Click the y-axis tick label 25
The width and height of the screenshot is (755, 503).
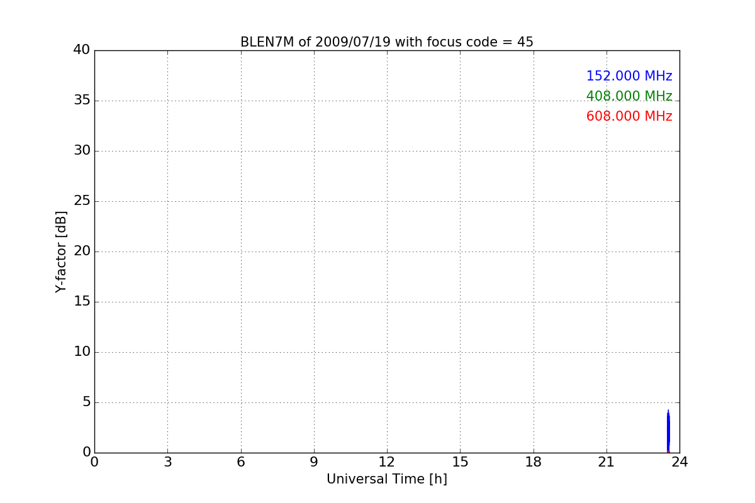[x=82, y=201]
